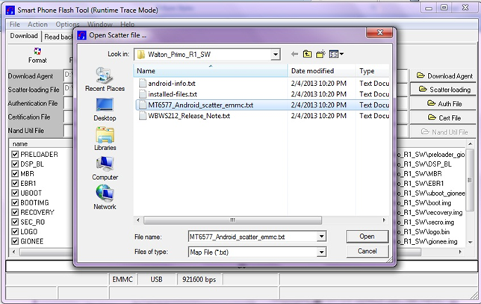Click the EMMC status bar field
Viewport: 481px width, 304px height.
(122, 279)
